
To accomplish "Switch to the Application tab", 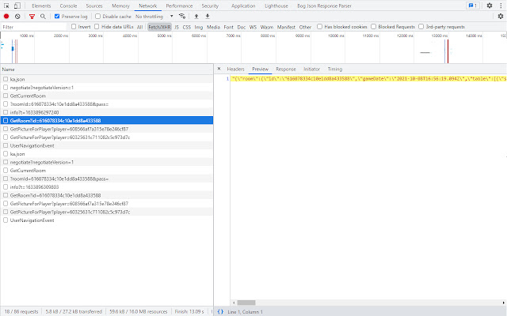I will pos(243,6).
